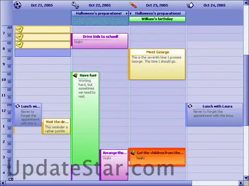The height and width of the screenshot is (186, 249).
Task: Open the Meet George appointment
Action: coord(157,64)
